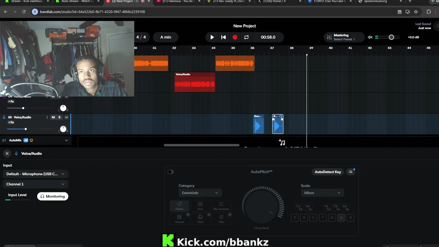Click the AutoMix mixer sliders icon
This screenshot has width=439, height=247.
coord(4,140)
